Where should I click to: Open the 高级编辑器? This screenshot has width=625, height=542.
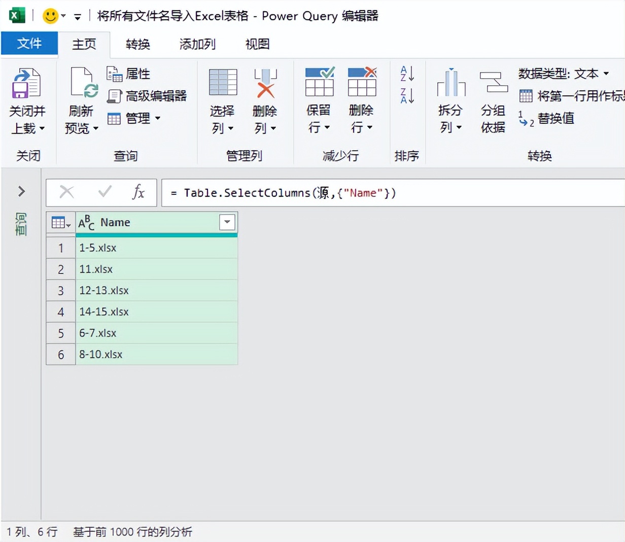coord(147,96)
